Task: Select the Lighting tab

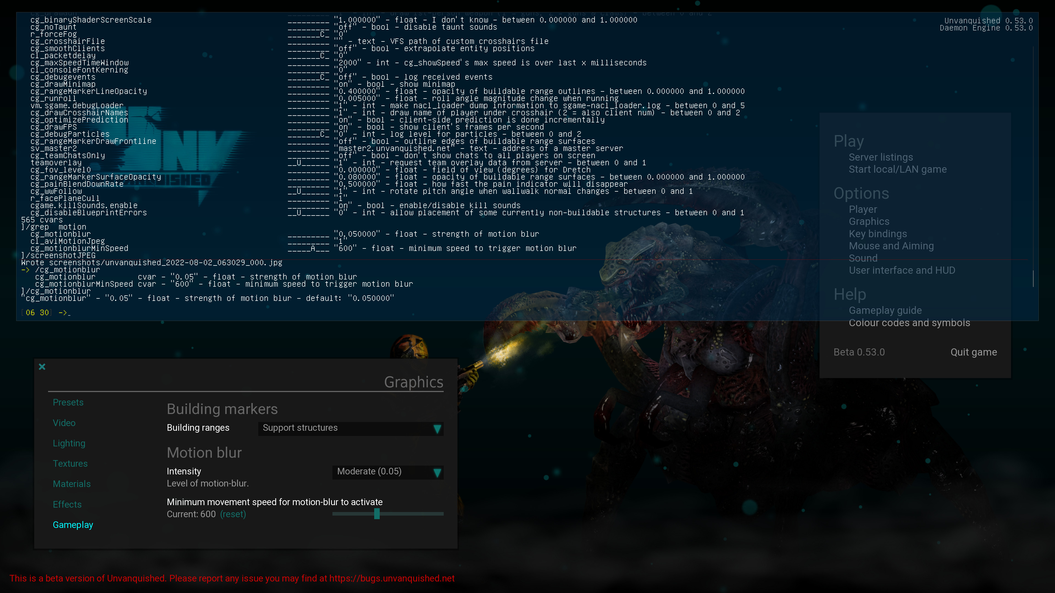Action: click(69, 443)
